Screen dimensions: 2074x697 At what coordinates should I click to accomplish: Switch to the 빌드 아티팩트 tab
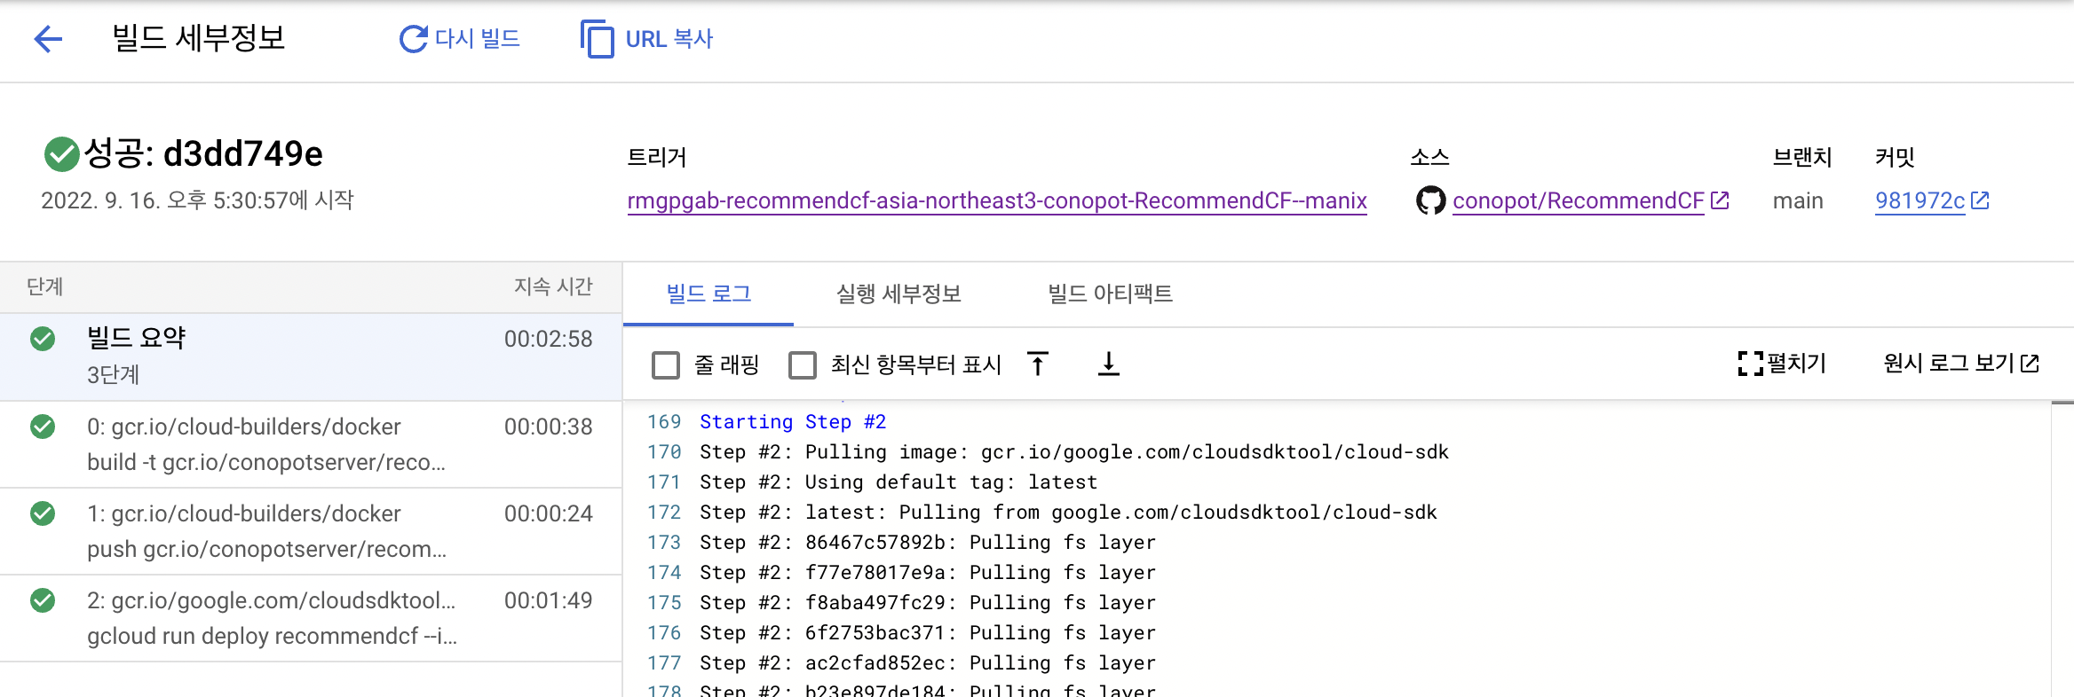1110,294
